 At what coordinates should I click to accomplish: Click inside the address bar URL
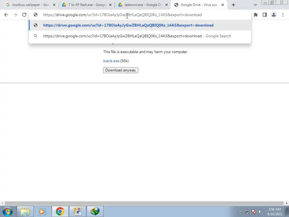coord(122,15)
